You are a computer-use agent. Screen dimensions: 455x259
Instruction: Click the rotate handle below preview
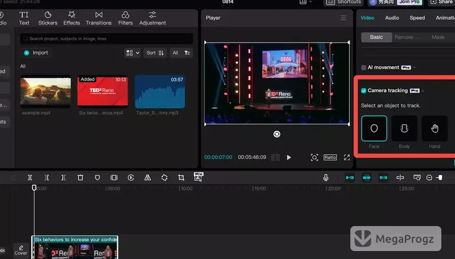(276, 134)
